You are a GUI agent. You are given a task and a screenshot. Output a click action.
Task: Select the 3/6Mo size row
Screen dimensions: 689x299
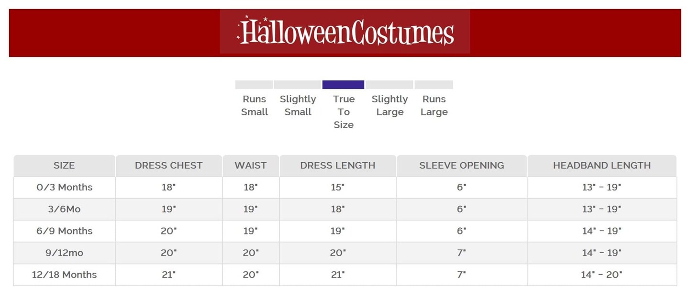(64, 209)
